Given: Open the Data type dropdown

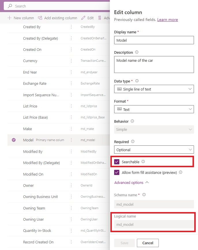Looking at the screenshot, I should point(154,89).
